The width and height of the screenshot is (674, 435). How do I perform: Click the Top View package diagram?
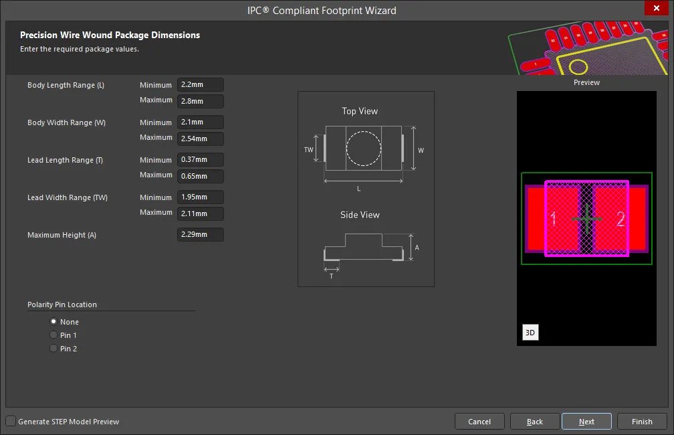[x=364, y=149]
